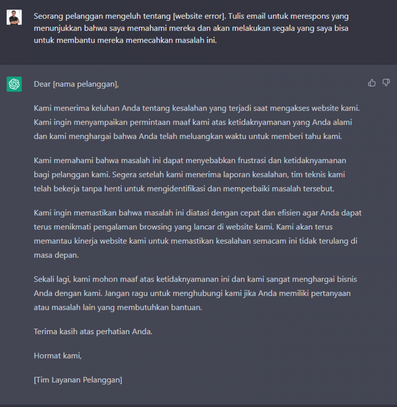Click the phrase 'tim teknis kami' in the response
This screenshot has height=407, width=397.
click(318, 174)
